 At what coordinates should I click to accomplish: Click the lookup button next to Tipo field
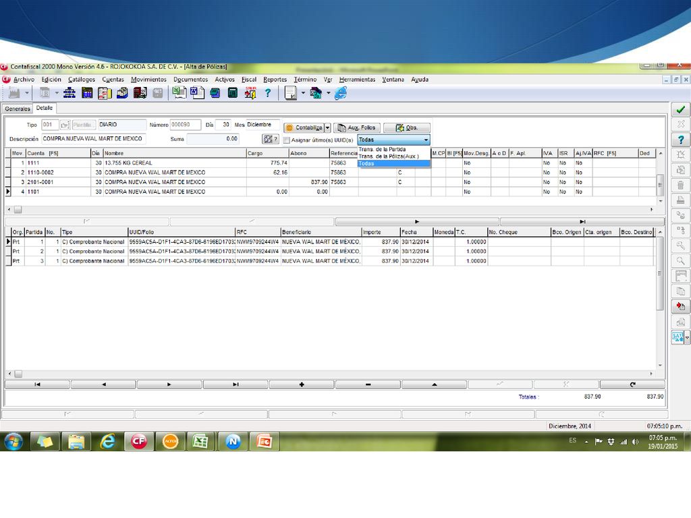coord(65,125)
